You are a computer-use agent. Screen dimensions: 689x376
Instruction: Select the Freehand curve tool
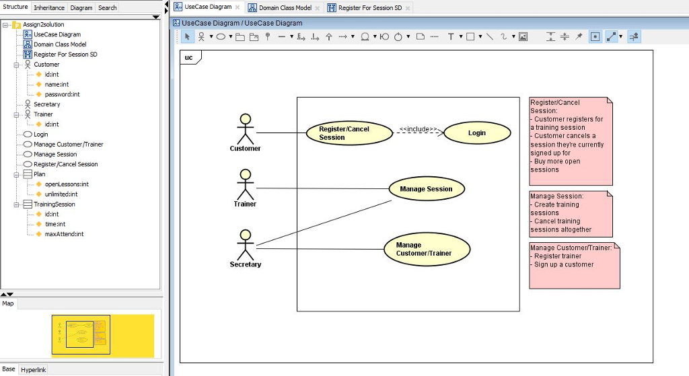coord(503,37)
